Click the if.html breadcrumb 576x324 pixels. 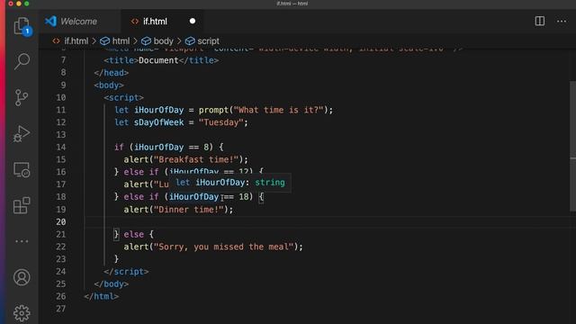click(71, 40)
